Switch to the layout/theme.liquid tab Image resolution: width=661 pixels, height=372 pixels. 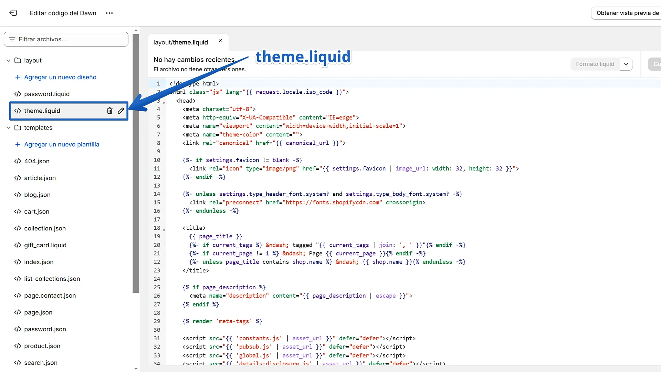(181, 42)
